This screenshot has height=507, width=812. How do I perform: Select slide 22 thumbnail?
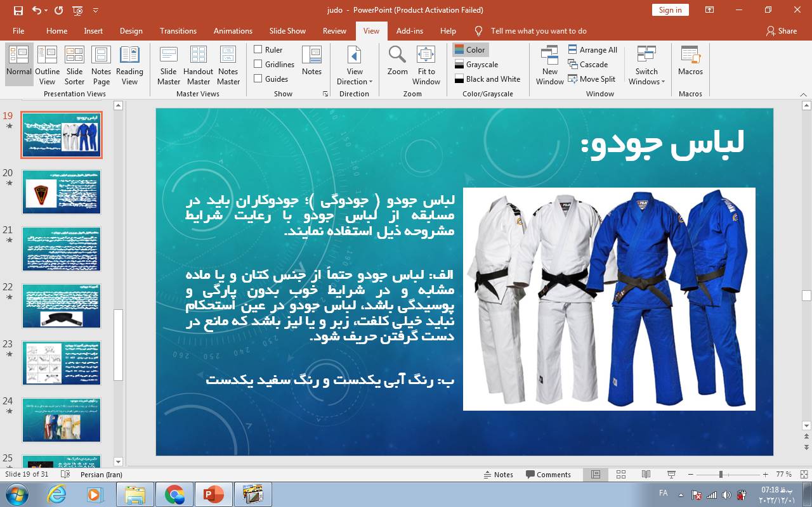[x=62, y=306]
